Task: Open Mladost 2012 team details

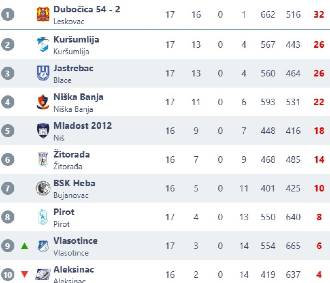Action: tap(82, 126)
